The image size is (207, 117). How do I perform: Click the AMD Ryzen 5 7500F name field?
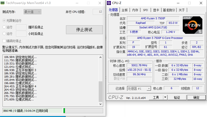[x=153, y=18]
